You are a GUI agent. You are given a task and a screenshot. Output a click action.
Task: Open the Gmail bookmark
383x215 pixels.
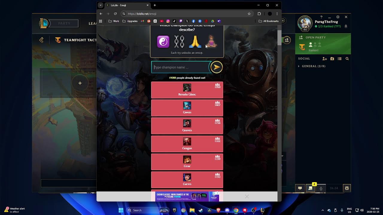tap(142, 21)
